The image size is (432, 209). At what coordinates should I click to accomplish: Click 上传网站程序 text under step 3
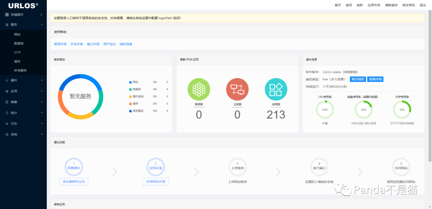pyautogui.click(x=238, y=182)
